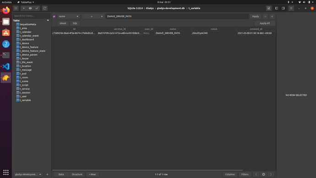
Task: Add a filter with plus button
Action: point(272,17)
